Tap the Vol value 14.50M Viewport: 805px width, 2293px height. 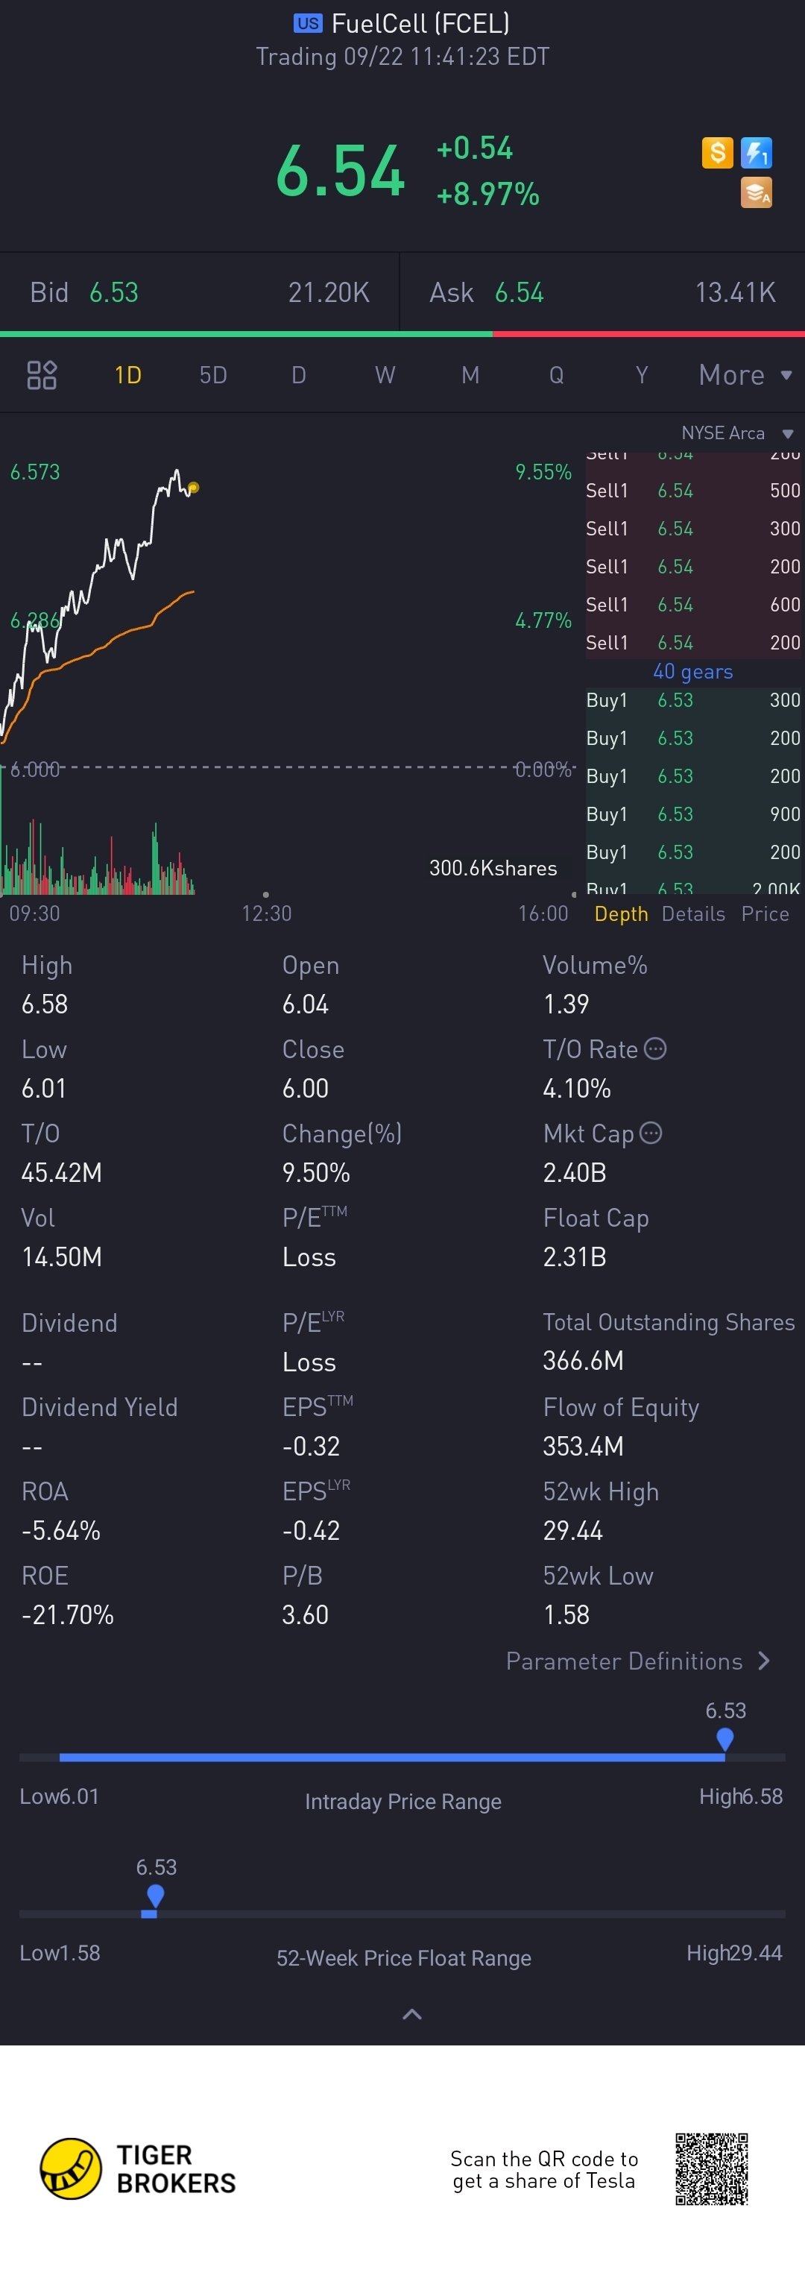point(61,1257)
